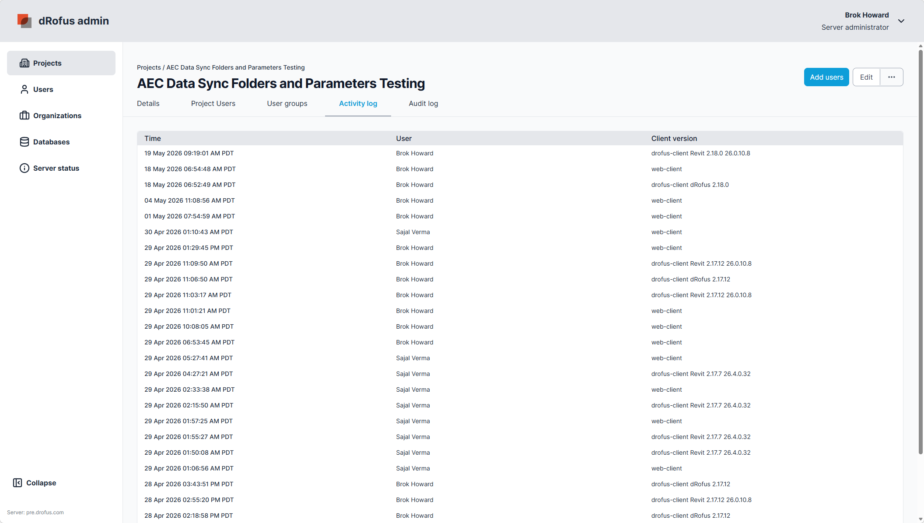Click Sajal Verma in the 05:27:41 AM row
924x523 pixels.
coord(413,358)
